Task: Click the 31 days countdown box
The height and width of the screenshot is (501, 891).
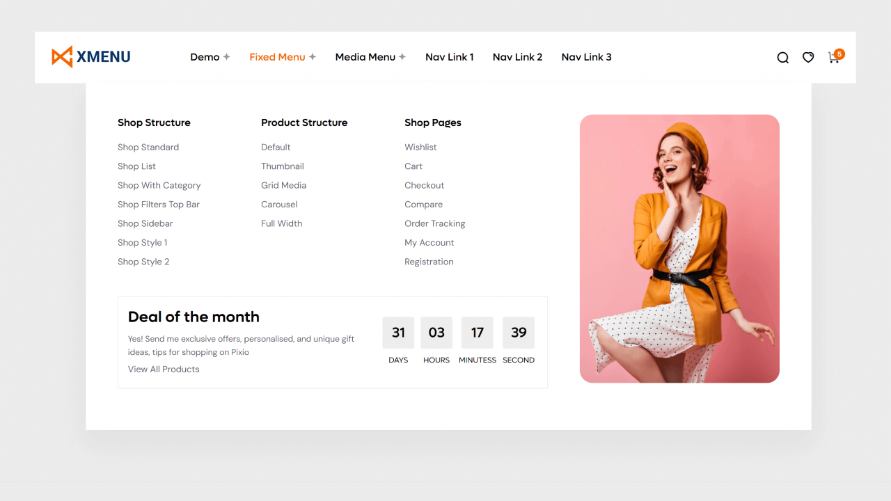Action: (x=398, y=333)
